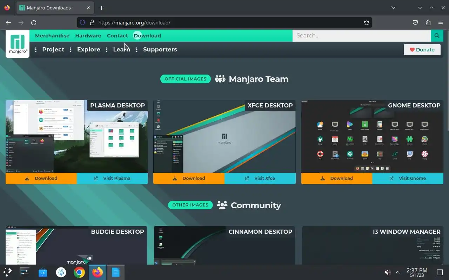Launch Google Chrome from taskbar
The width and height of the screenshot is (449, 280).
(x=79, y=272)
